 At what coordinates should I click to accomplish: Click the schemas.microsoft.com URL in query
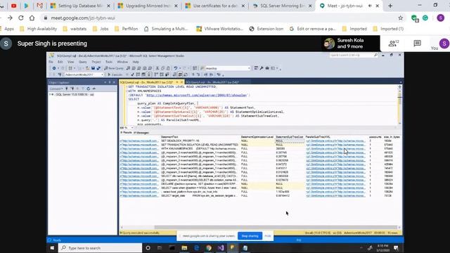click(197, 95)
